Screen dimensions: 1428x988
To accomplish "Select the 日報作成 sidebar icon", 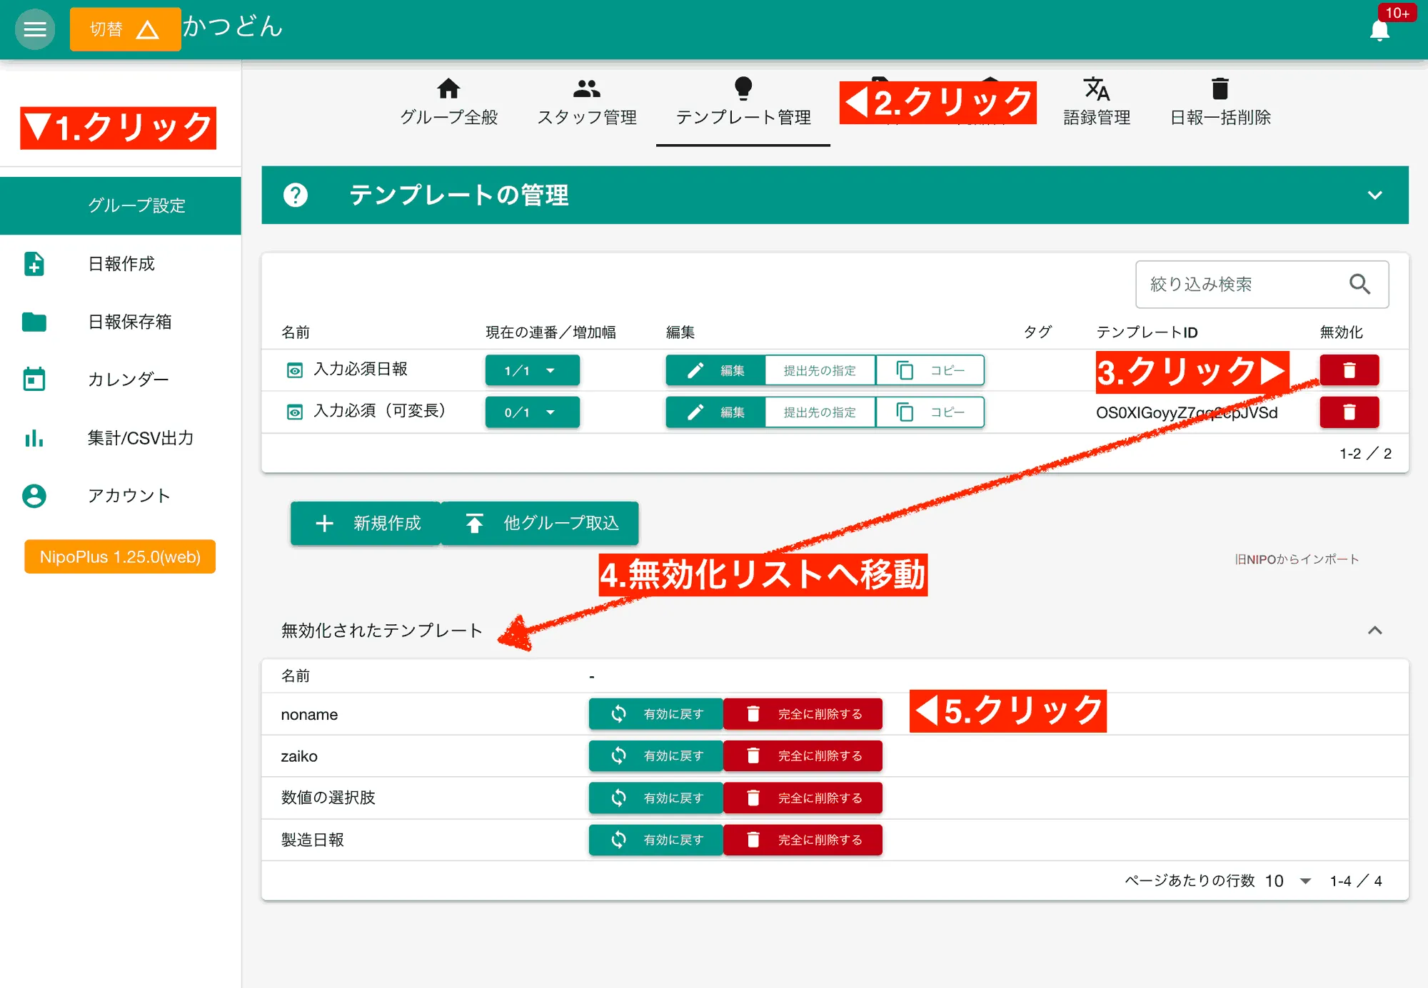I will coord(34,265).
